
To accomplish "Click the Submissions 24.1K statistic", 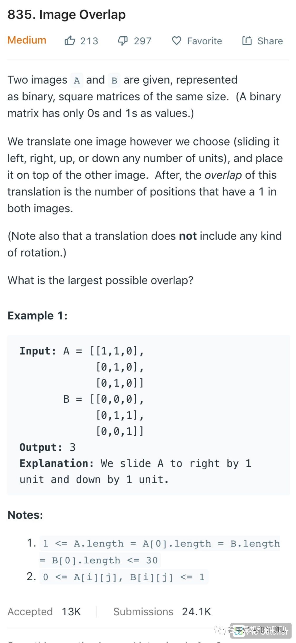I will [162, 612].
